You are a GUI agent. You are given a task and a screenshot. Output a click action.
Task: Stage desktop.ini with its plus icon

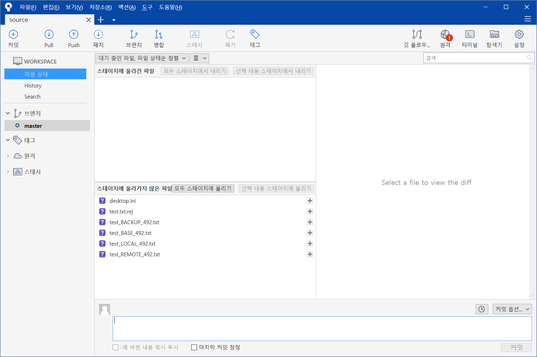coord(310,201)
